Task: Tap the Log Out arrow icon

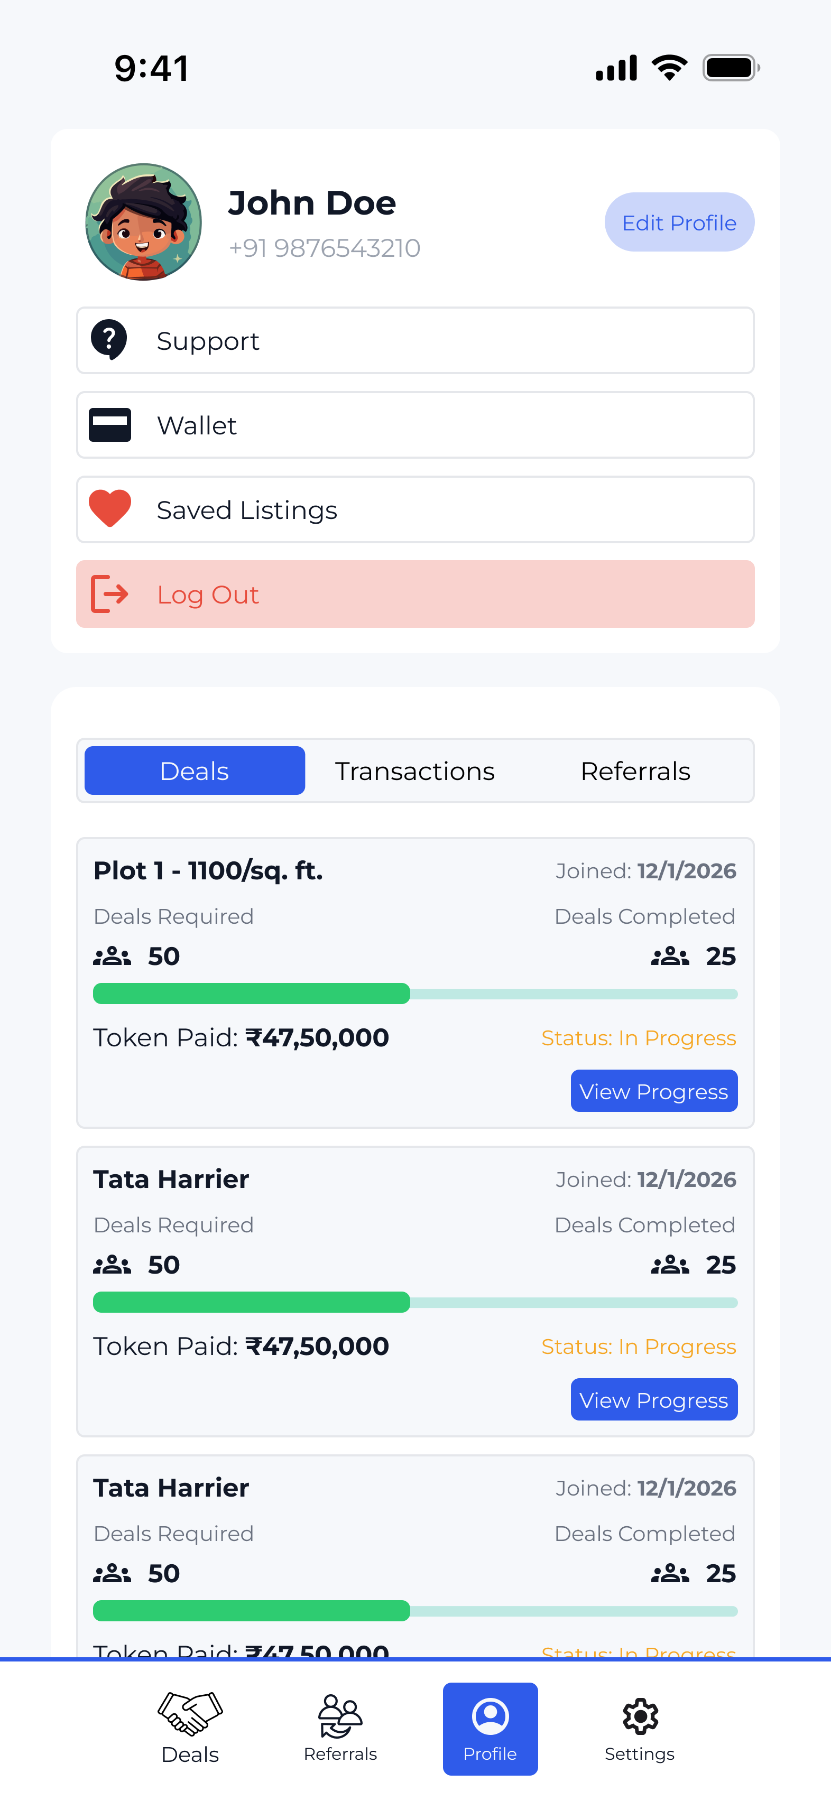Action: 109,593
